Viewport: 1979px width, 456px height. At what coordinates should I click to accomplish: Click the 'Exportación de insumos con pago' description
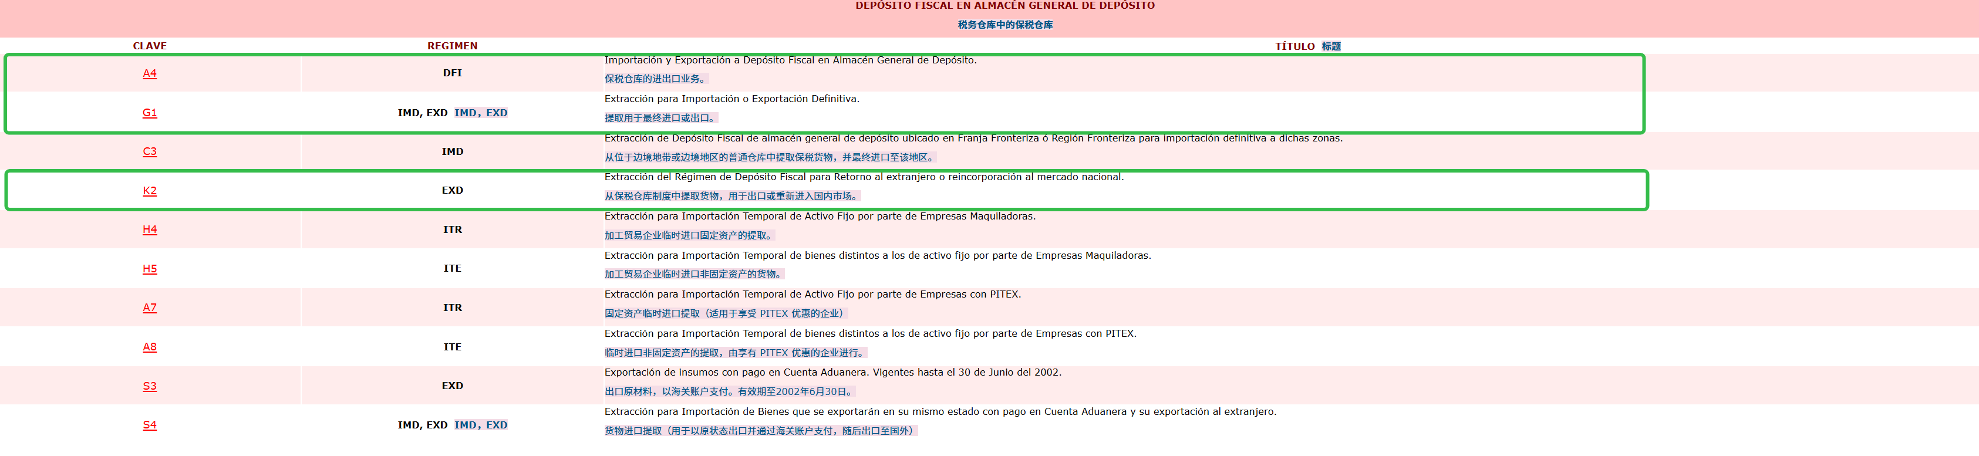coord(832,372)
